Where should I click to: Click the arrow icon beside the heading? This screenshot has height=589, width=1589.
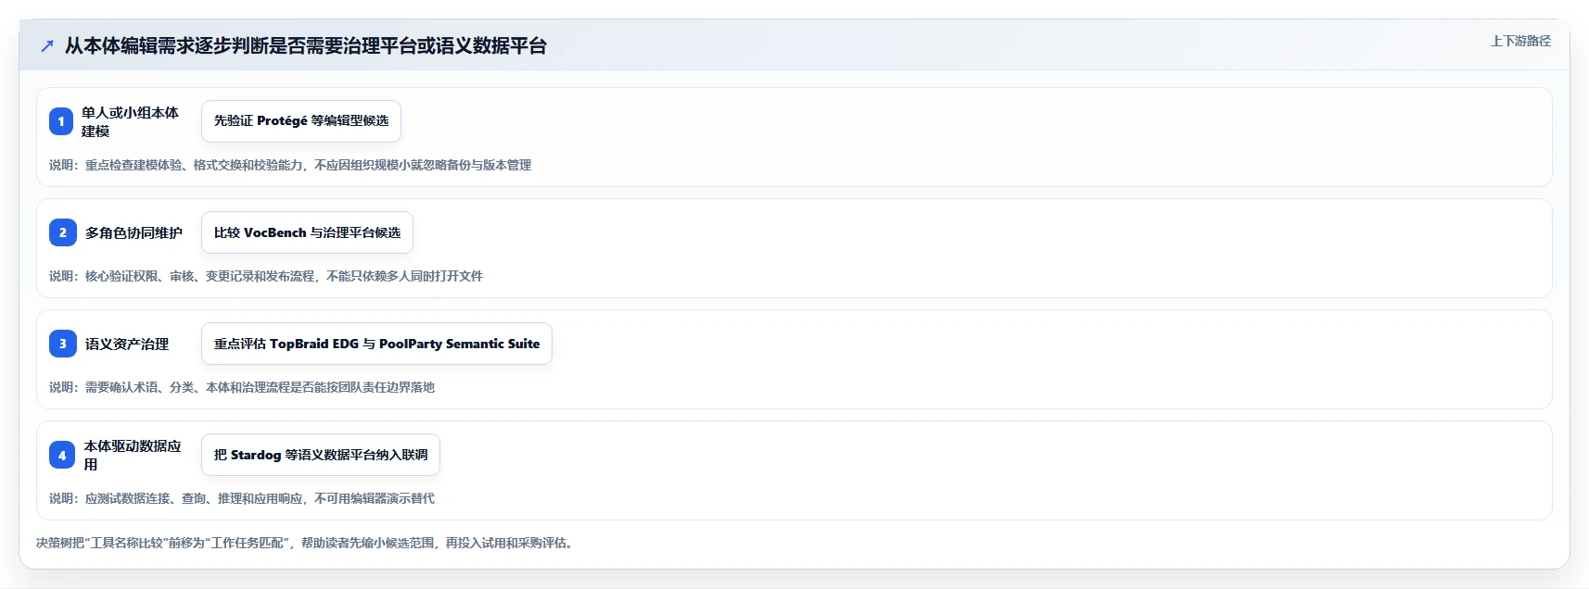point(47,45)
